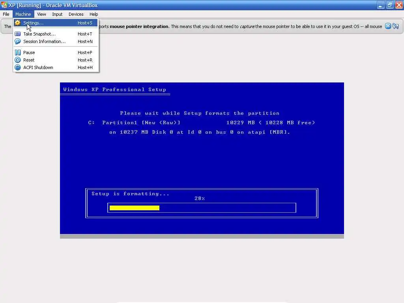Dismiss the mouse integration notification

click(x=388, y=26)
